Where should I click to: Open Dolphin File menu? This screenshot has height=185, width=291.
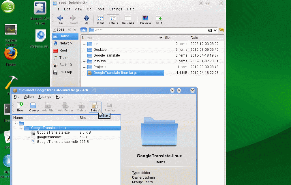coord(56,9)
